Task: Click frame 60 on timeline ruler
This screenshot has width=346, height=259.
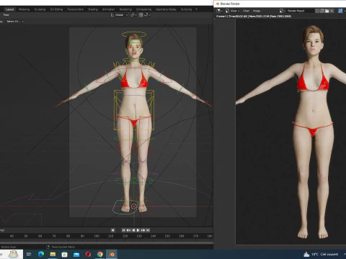Action: point(40,236)
